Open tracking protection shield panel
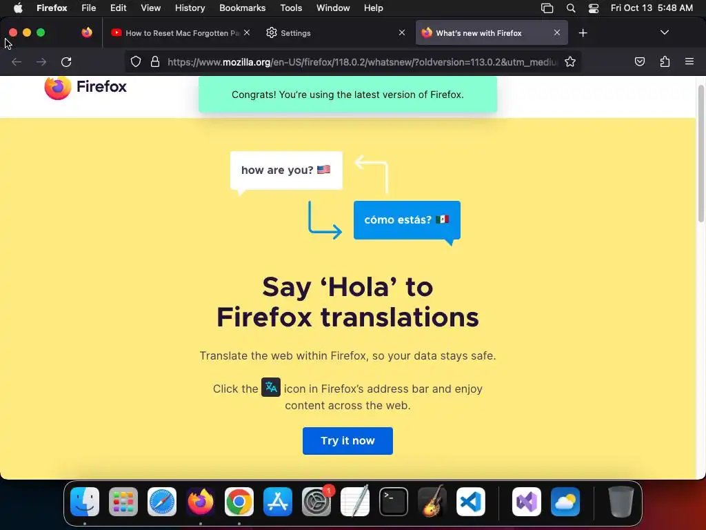 [136, 61]
